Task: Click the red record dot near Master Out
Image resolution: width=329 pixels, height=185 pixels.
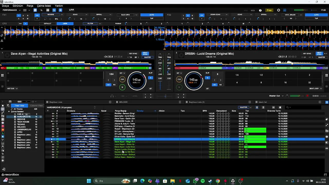Action: click(307, 96)
